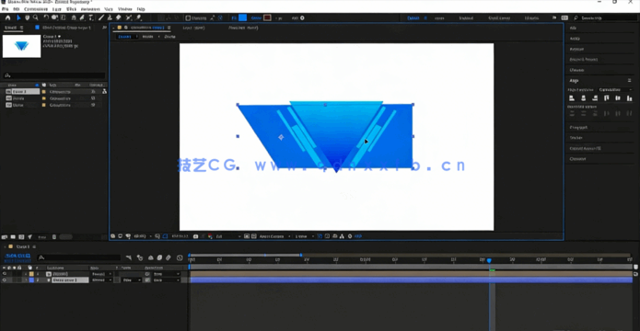The image size is (640, 331).
Task: Click the trash icon in Project panel
Action: click(54, 237)
